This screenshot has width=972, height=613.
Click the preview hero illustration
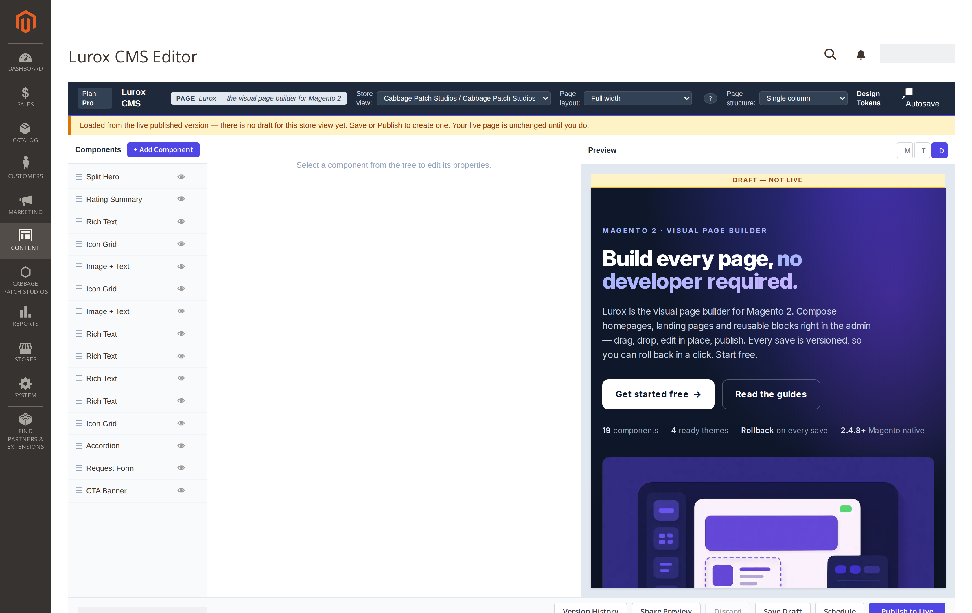pos(768,522)
